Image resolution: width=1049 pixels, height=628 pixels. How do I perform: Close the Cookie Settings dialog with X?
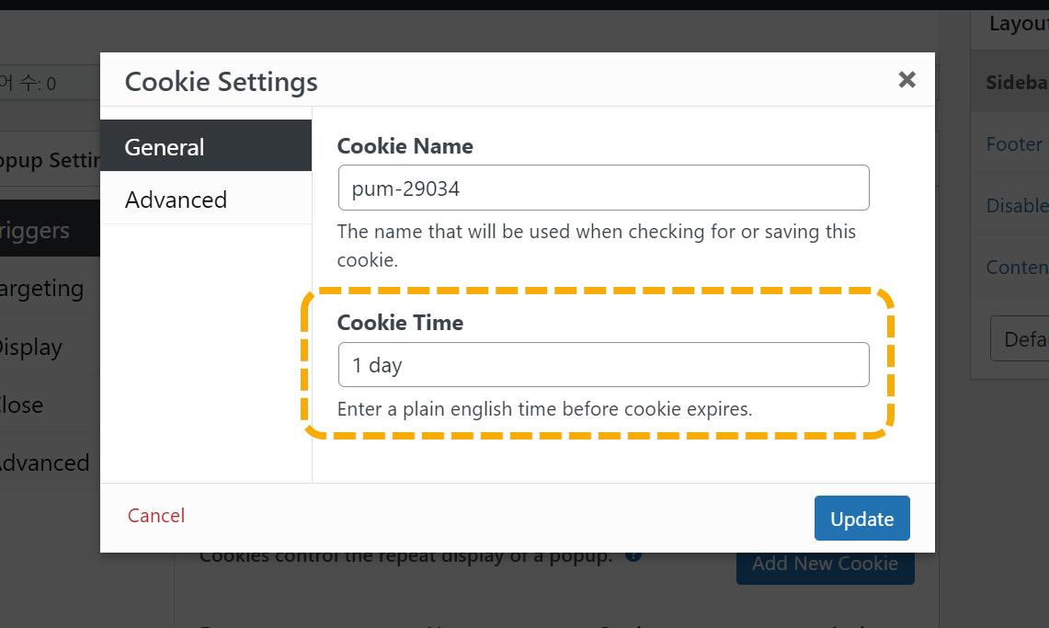point(906,80)
